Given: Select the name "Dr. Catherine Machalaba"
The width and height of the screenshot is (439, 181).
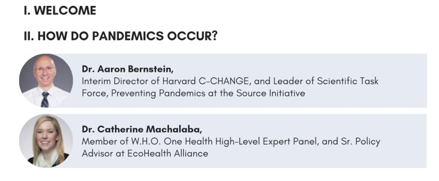Looking at the screenshot, I should [142, 129].
